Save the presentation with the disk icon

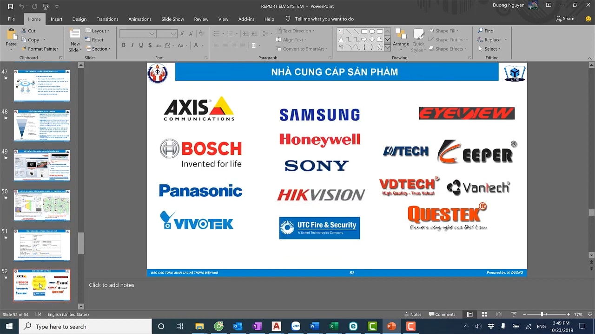(x=10, y=6)
